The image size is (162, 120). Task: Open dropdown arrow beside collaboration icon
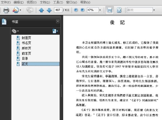click(20, 10)
